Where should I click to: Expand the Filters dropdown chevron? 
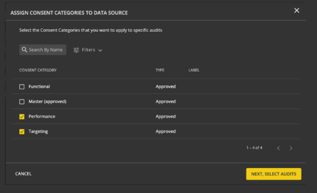pyautogui.click(x=100, y=50)
